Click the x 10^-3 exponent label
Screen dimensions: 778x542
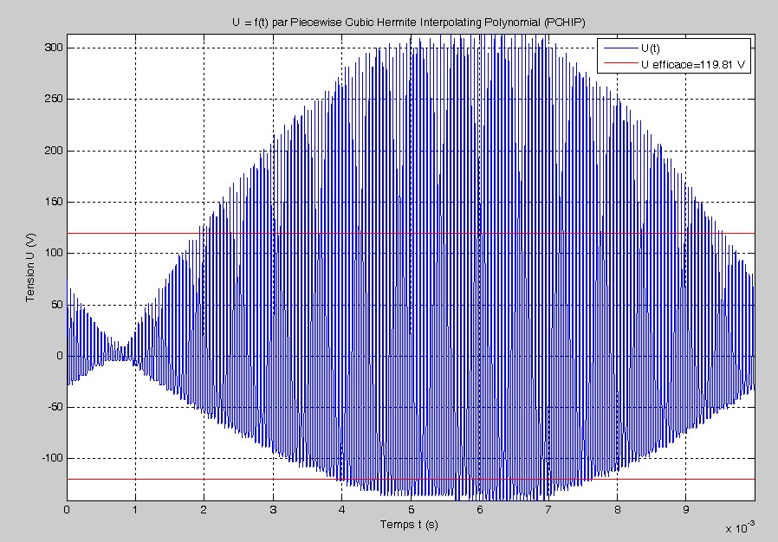[x=739, y=527]
